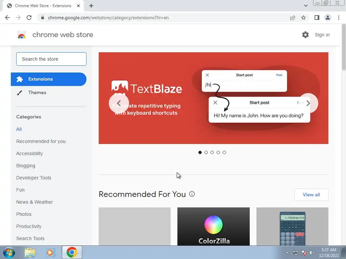
Task: Select fourth carousel dot
Action: click(218, 152)
